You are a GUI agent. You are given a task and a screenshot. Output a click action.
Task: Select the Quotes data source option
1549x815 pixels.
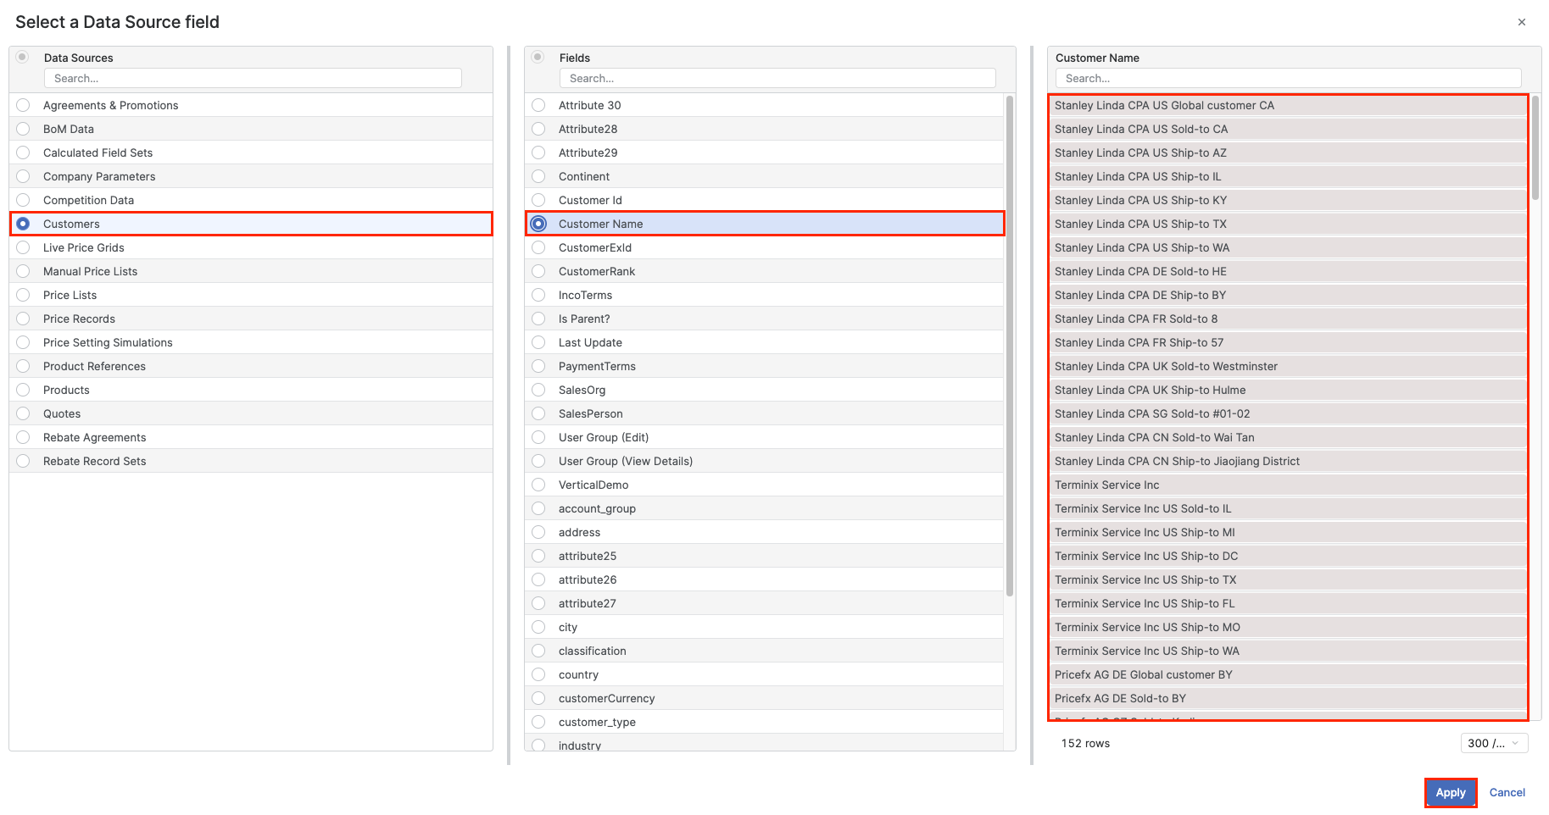pyautogui.click(x=24, y=413)
